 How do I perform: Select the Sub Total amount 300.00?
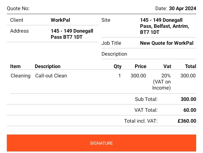click(188, 99)
